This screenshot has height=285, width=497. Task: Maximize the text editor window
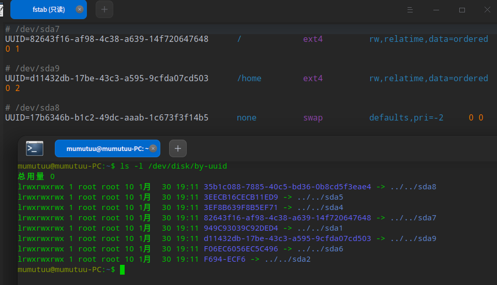[462, 10]
